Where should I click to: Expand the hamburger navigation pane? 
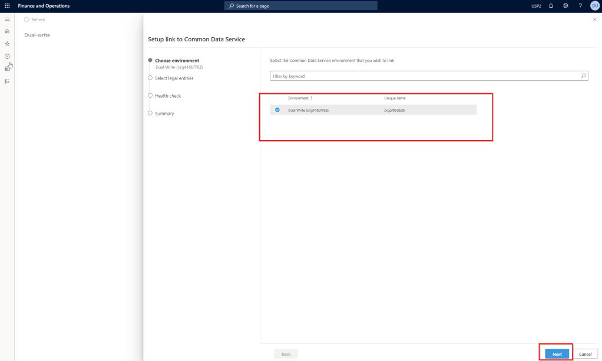coord(7,19)
